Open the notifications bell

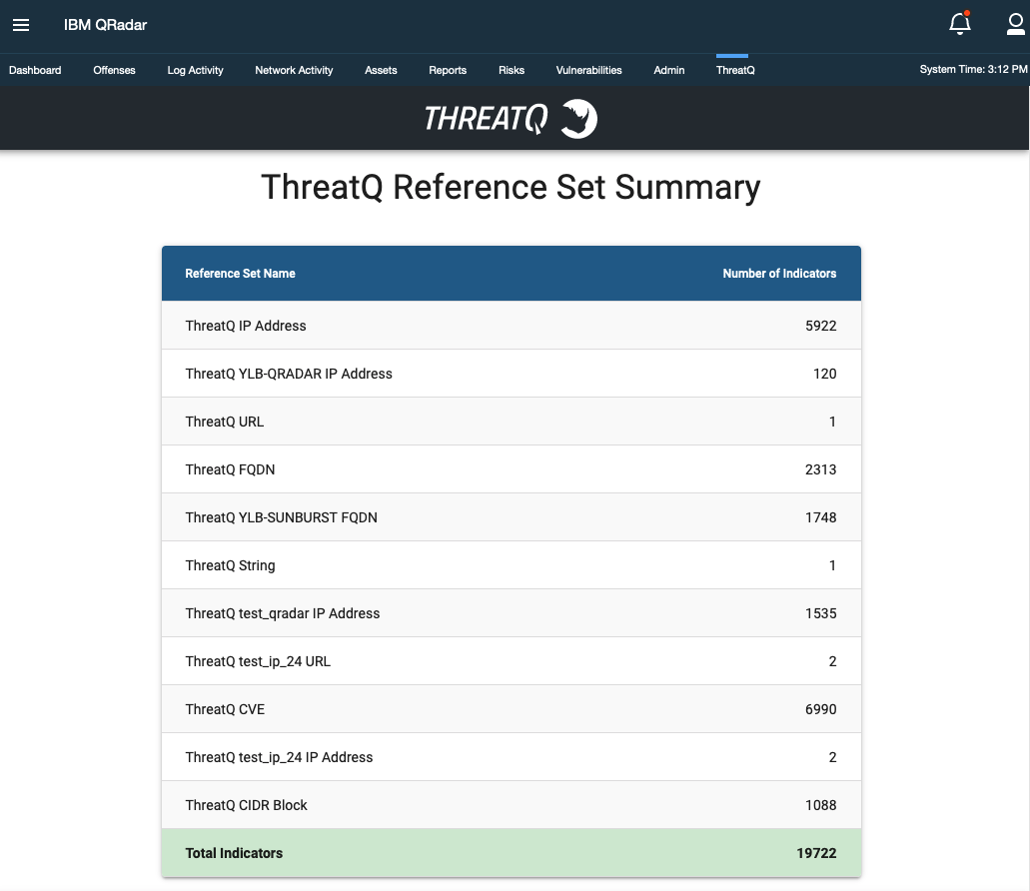(x=960, y=24)
